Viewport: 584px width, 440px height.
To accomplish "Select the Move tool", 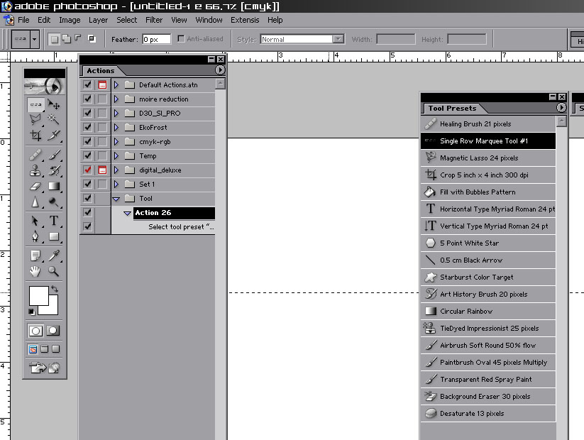I will (x=54, y=105).
